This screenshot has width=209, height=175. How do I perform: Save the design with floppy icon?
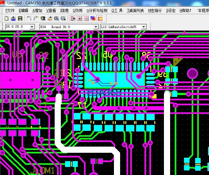pos(20,19)
